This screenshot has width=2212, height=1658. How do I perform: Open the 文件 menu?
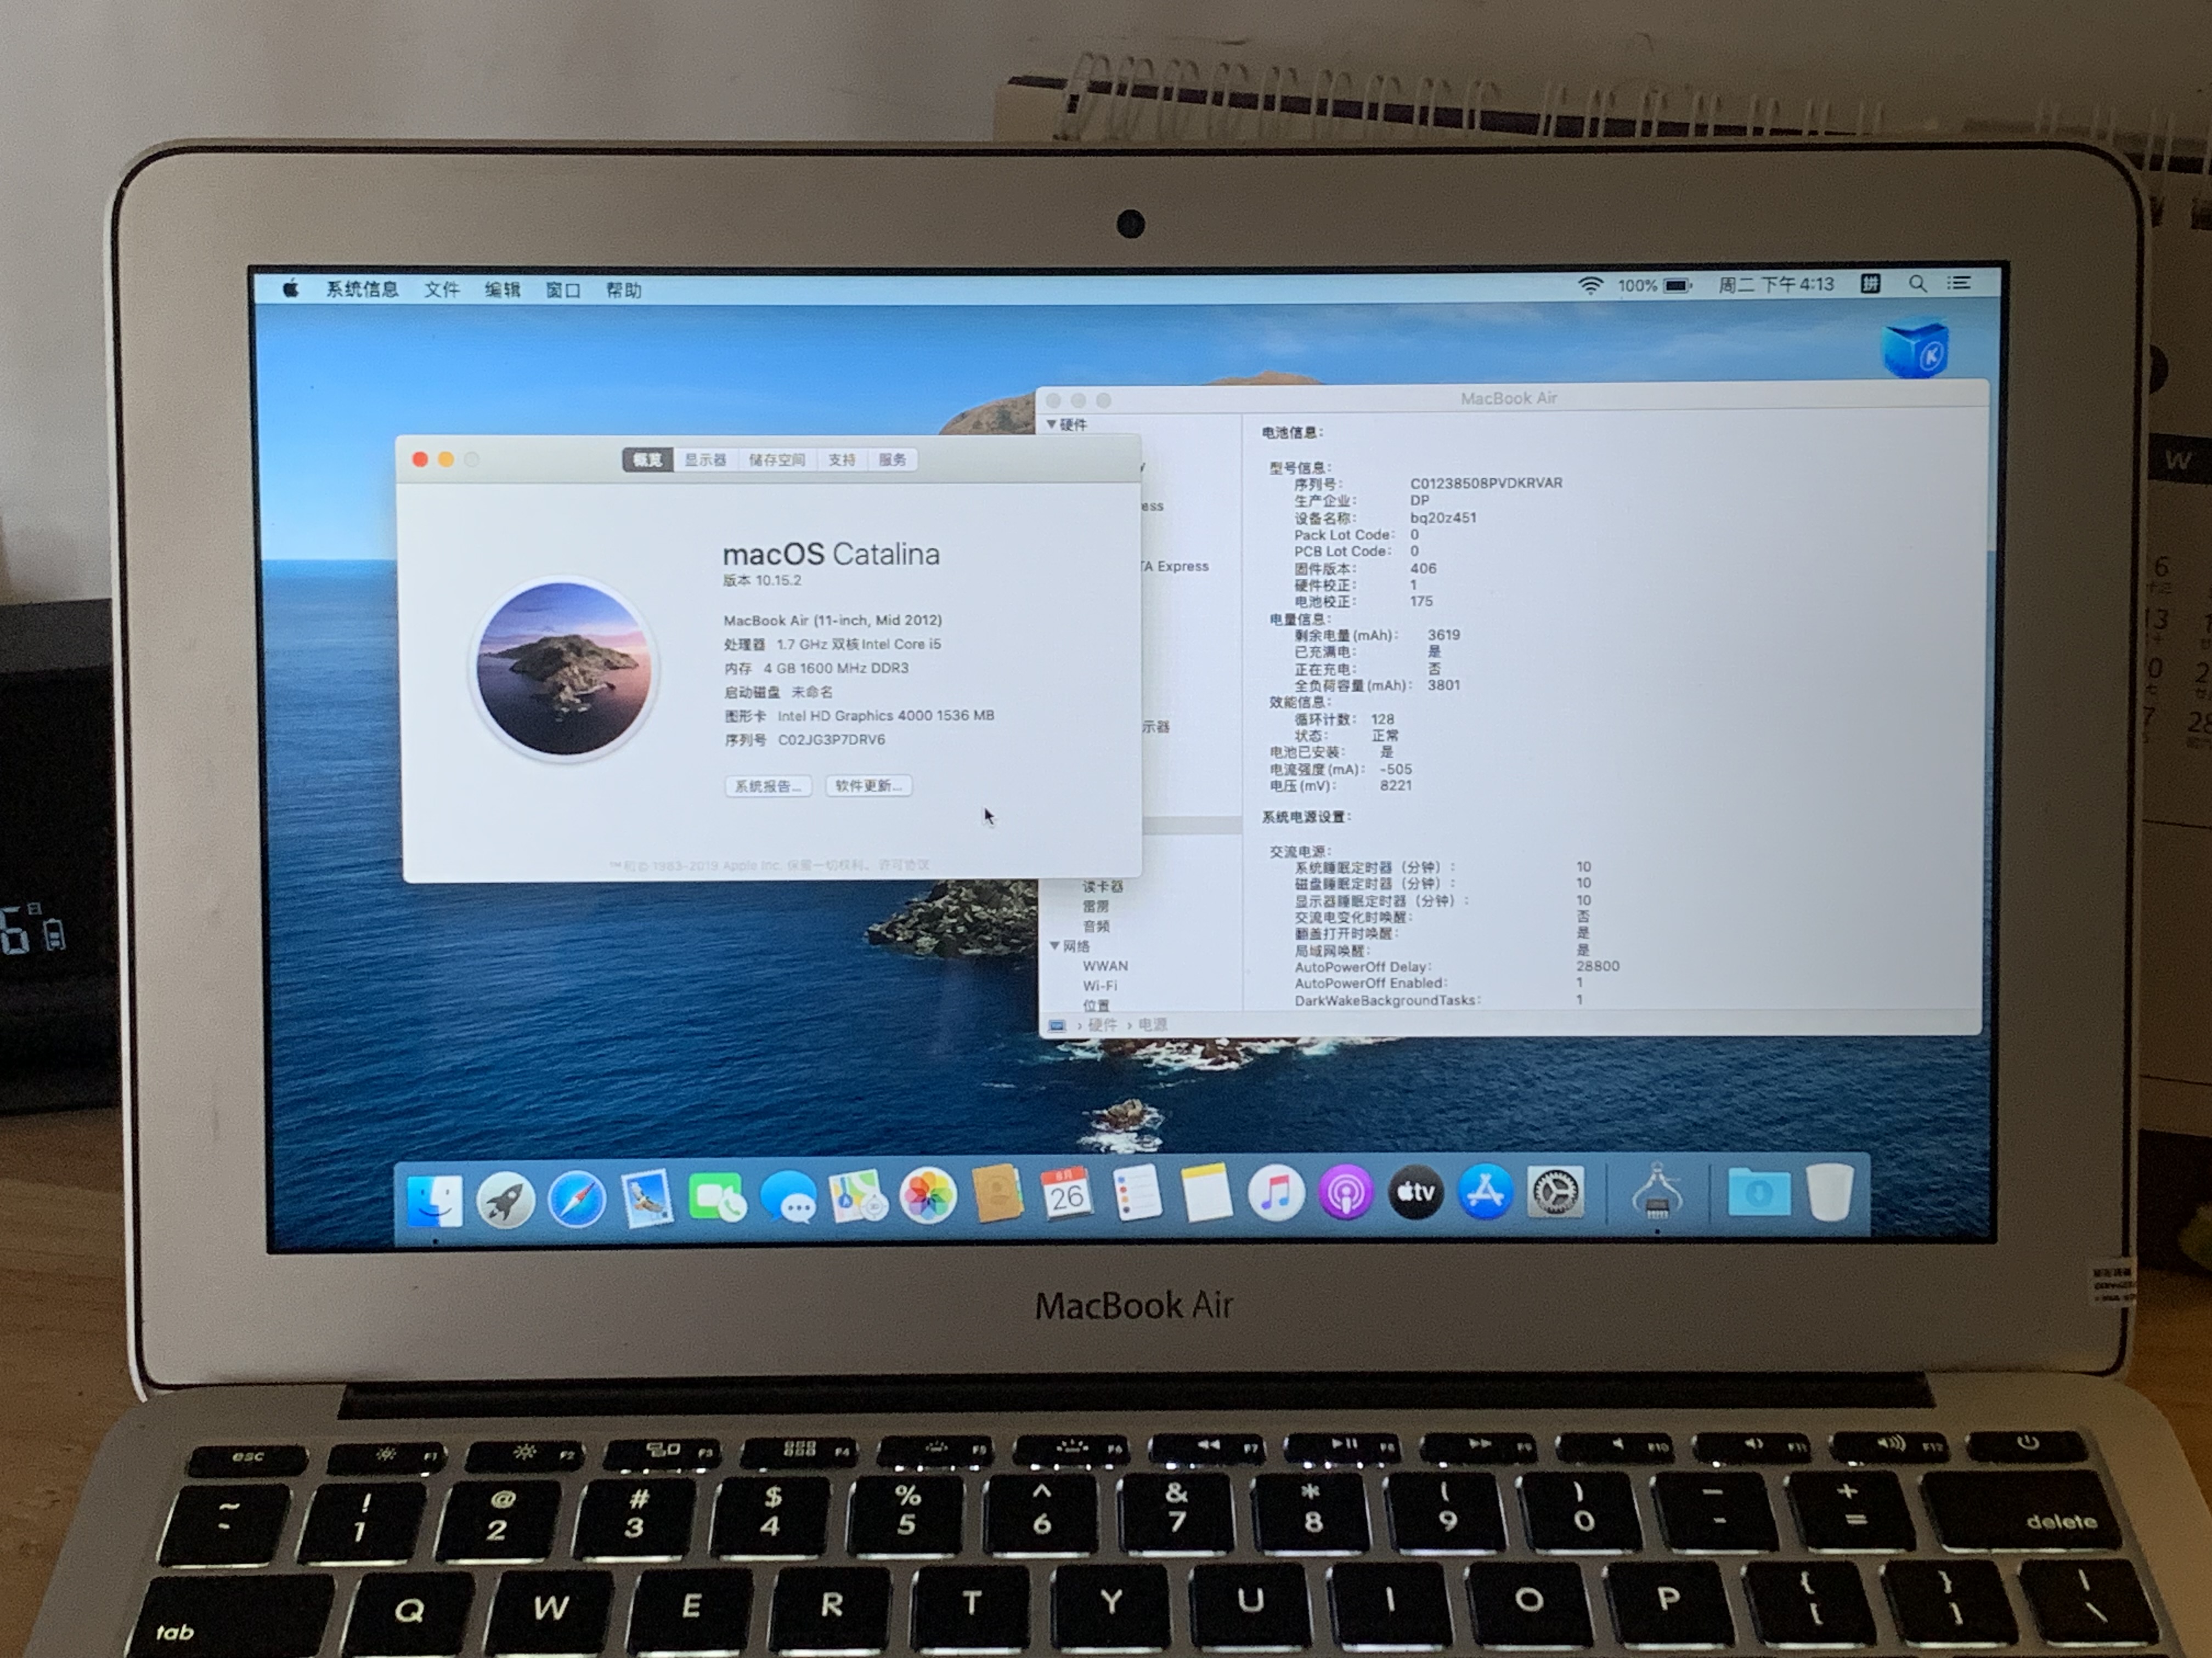(441, 289)
